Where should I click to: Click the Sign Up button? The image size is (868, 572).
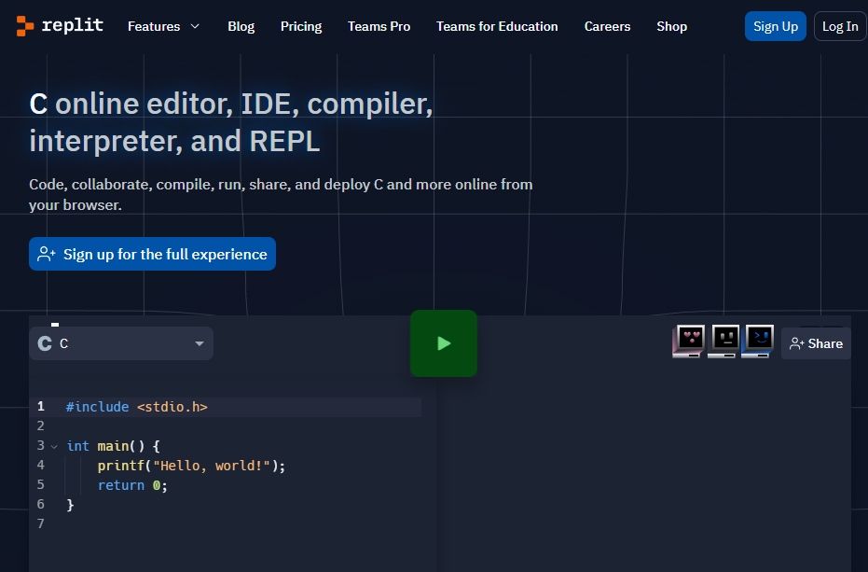[776, 26]
